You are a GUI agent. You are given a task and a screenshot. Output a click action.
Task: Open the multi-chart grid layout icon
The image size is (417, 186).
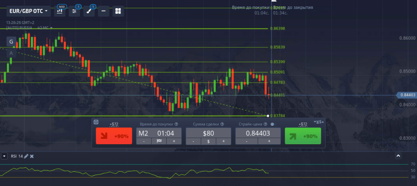point(118,11)
